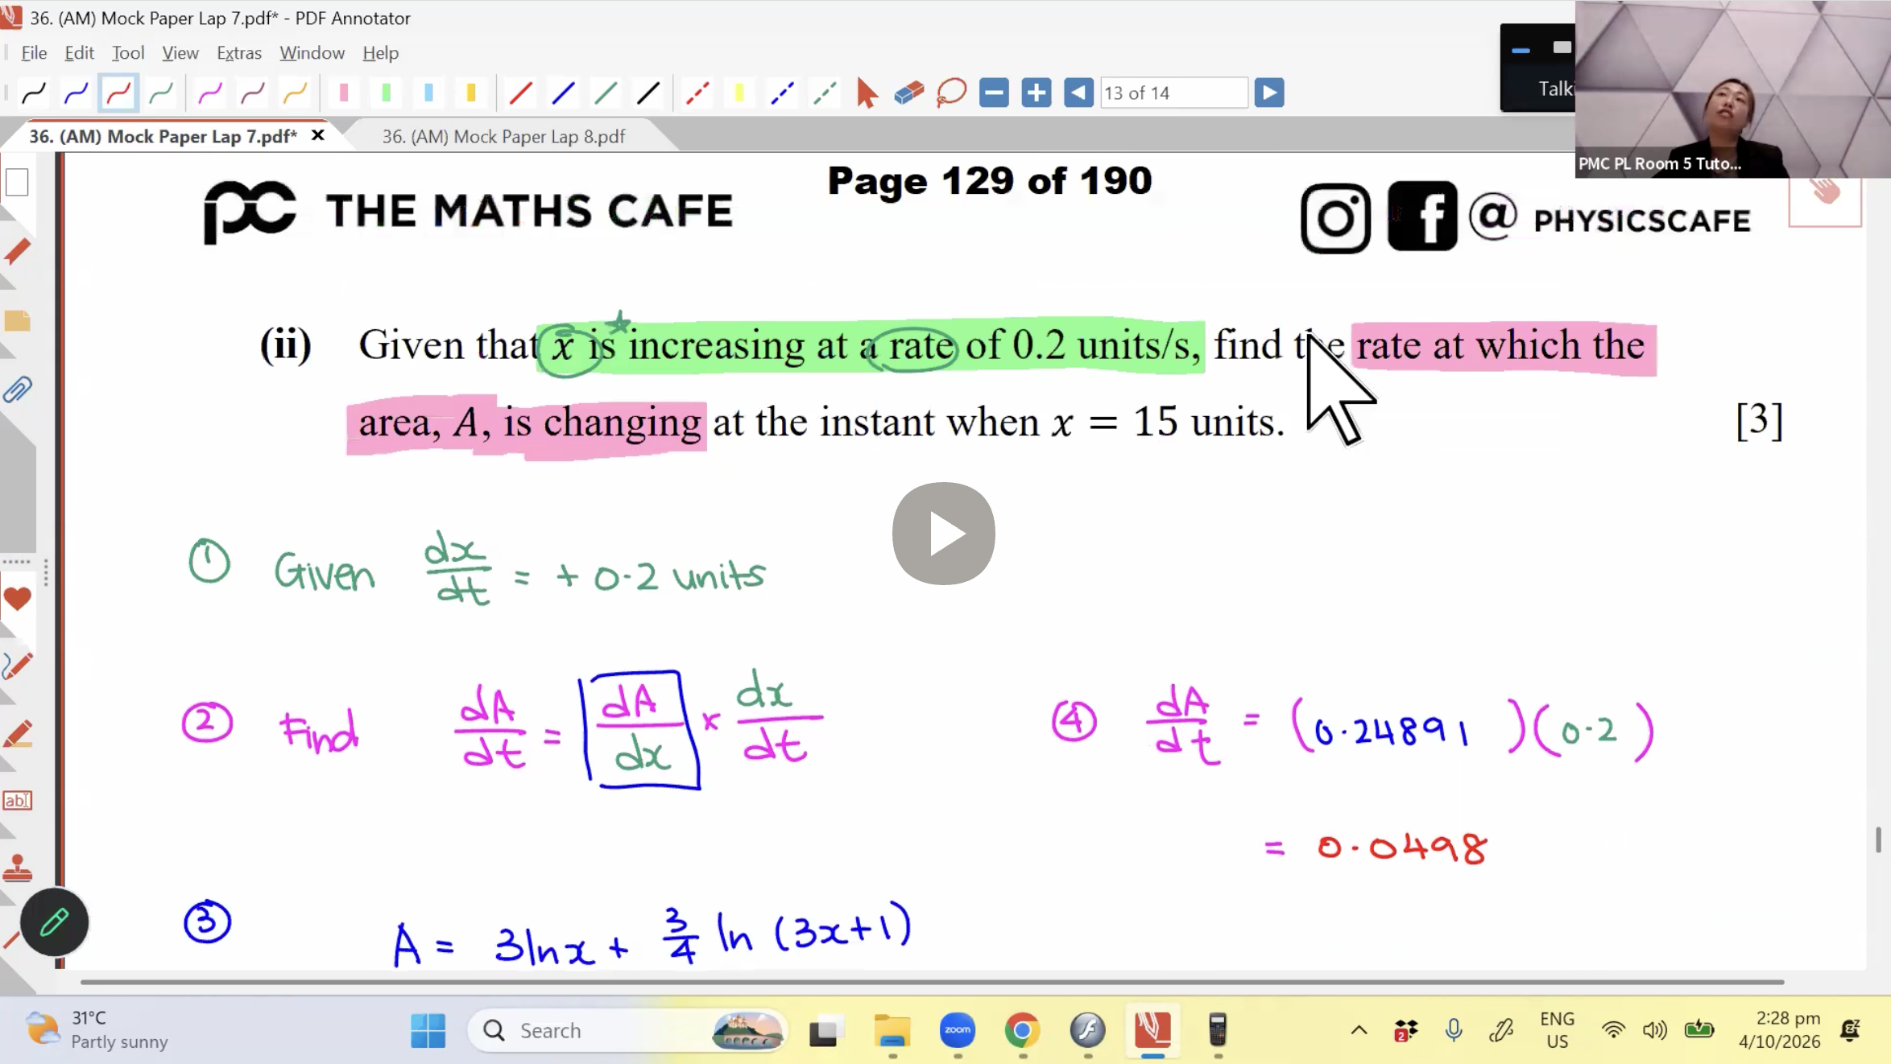Open the Edit menu

(79, 53)
